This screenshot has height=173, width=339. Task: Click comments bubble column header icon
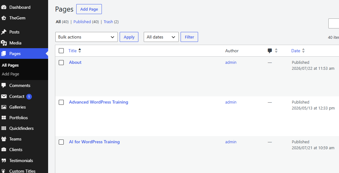(x=270, y=51)
